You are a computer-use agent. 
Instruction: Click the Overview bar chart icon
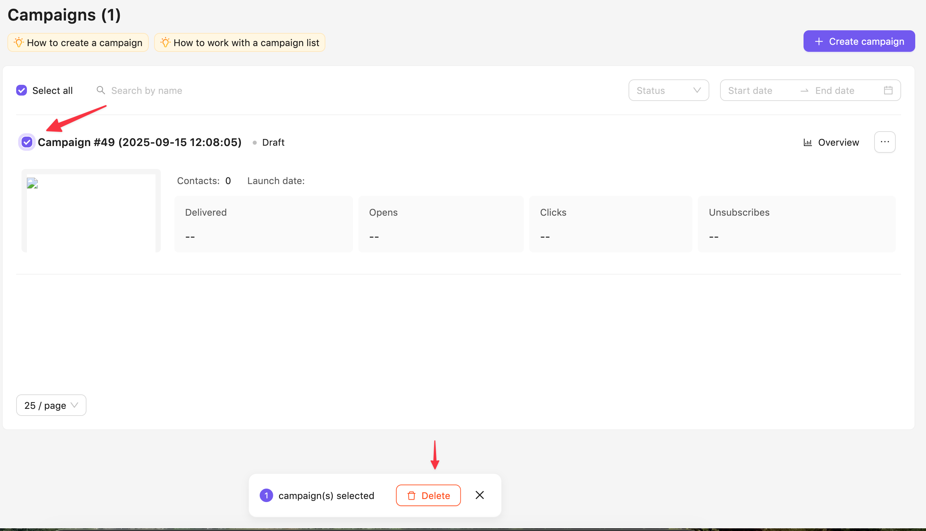pos(808,142)
